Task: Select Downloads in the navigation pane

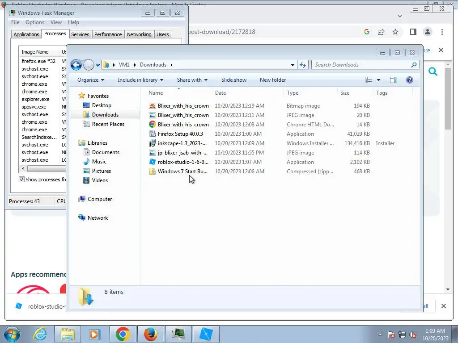Action: tap(105, 115)
